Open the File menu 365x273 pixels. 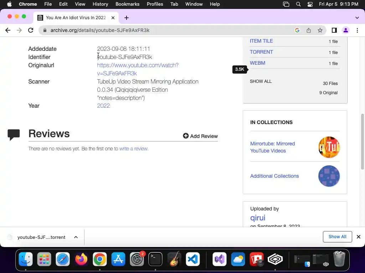(48, 4)
